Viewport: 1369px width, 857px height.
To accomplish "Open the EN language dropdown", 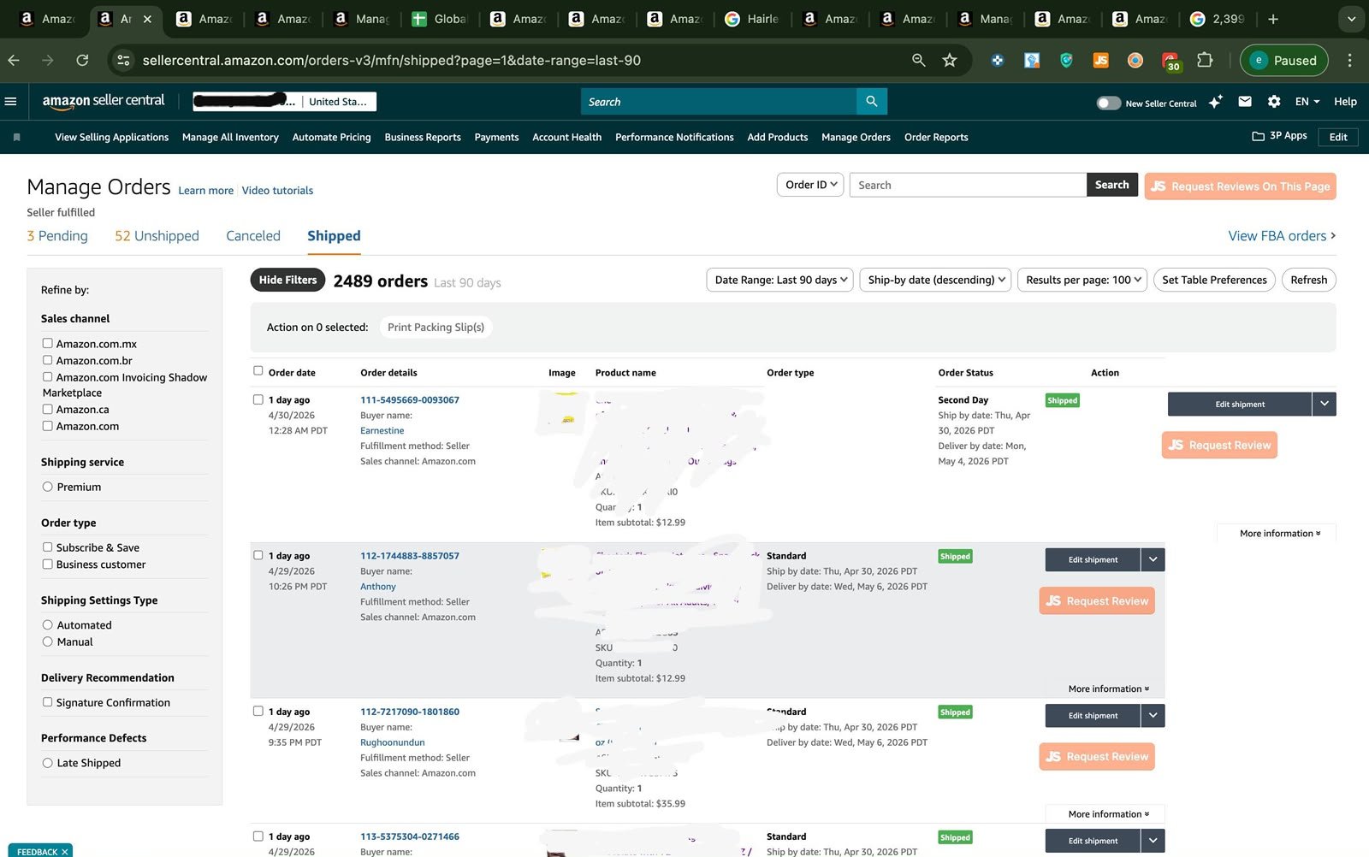I will click(x=1307, y=101).
